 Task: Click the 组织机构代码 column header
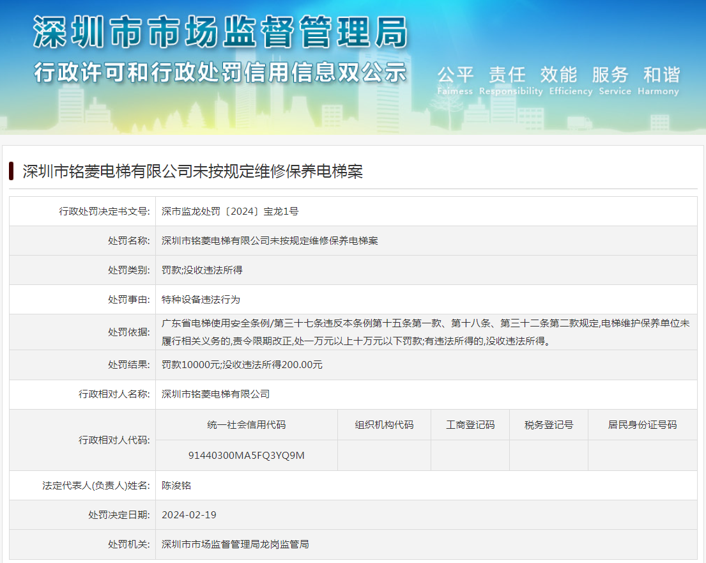click(384, 425)
